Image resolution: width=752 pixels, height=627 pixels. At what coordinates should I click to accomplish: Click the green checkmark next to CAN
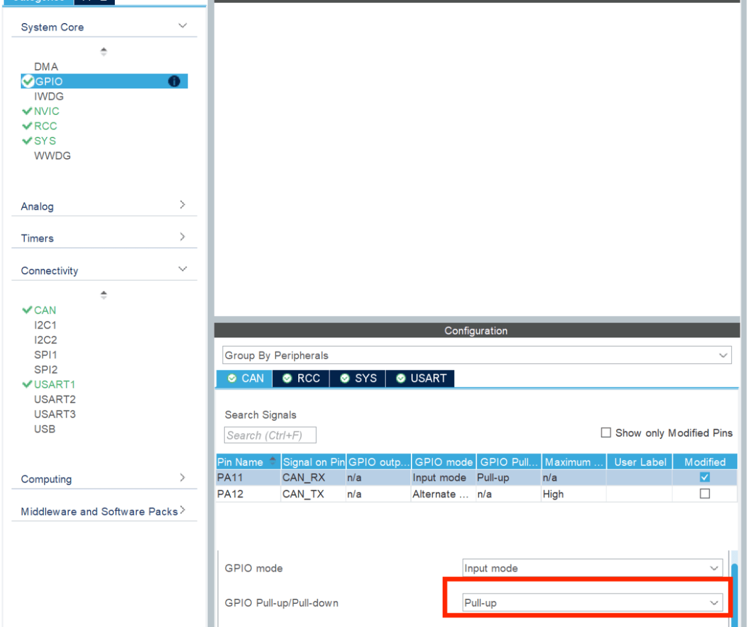point(27,310)
